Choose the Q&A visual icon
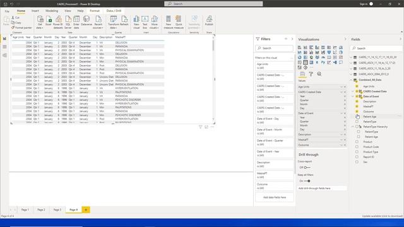 [341, 62]
